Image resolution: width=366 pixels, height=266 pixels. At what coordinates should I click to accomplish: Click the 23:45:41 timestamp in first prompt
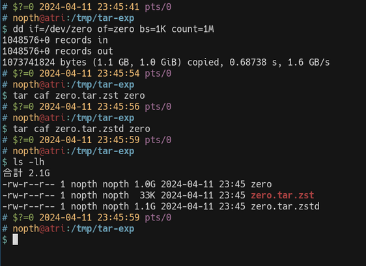coord(118,7)
